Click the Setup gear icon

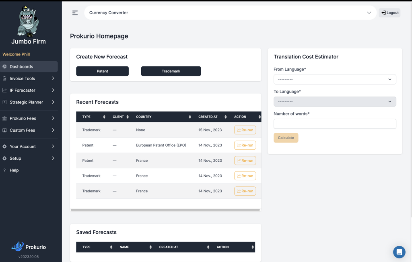(4, 158)
